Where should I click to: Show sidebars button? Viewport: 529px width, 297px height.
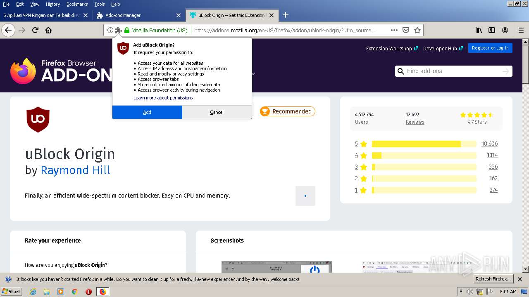492,30
